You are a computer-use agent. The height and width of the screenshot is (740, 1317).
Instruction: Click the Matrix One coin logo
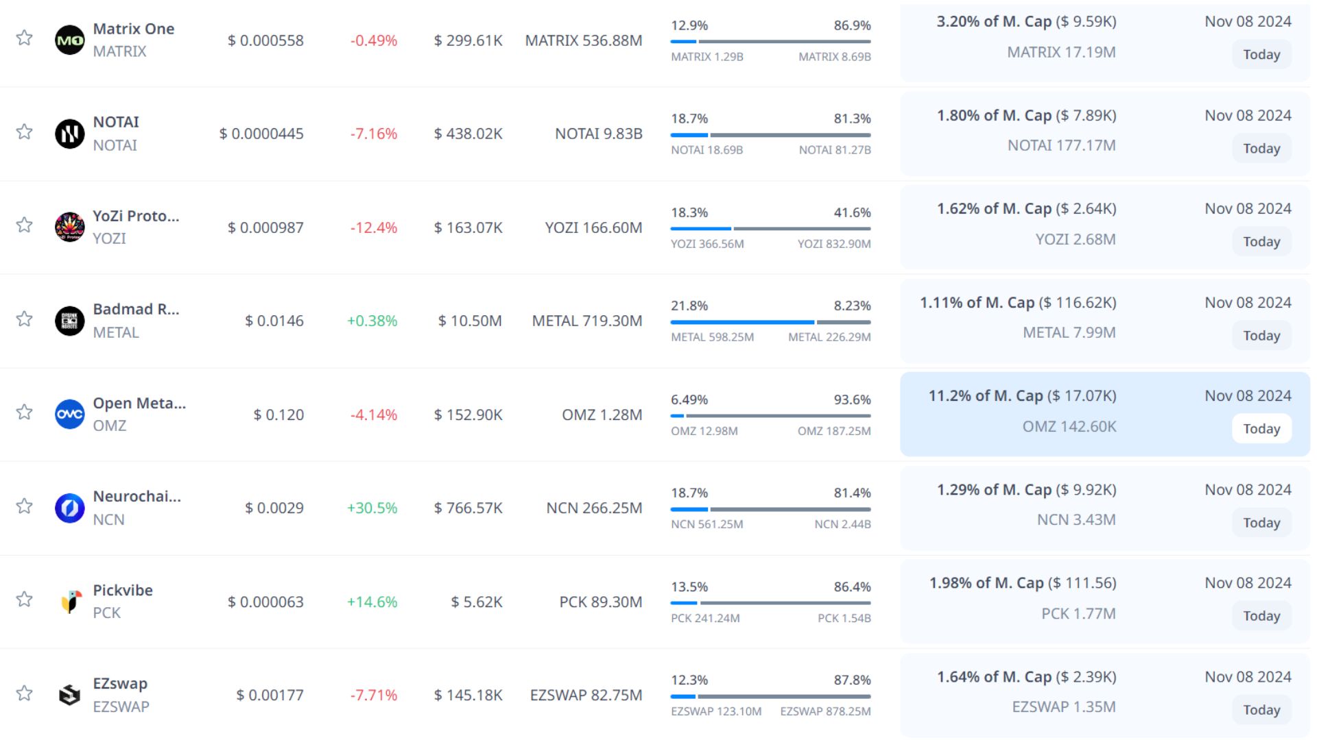(69, 40)
